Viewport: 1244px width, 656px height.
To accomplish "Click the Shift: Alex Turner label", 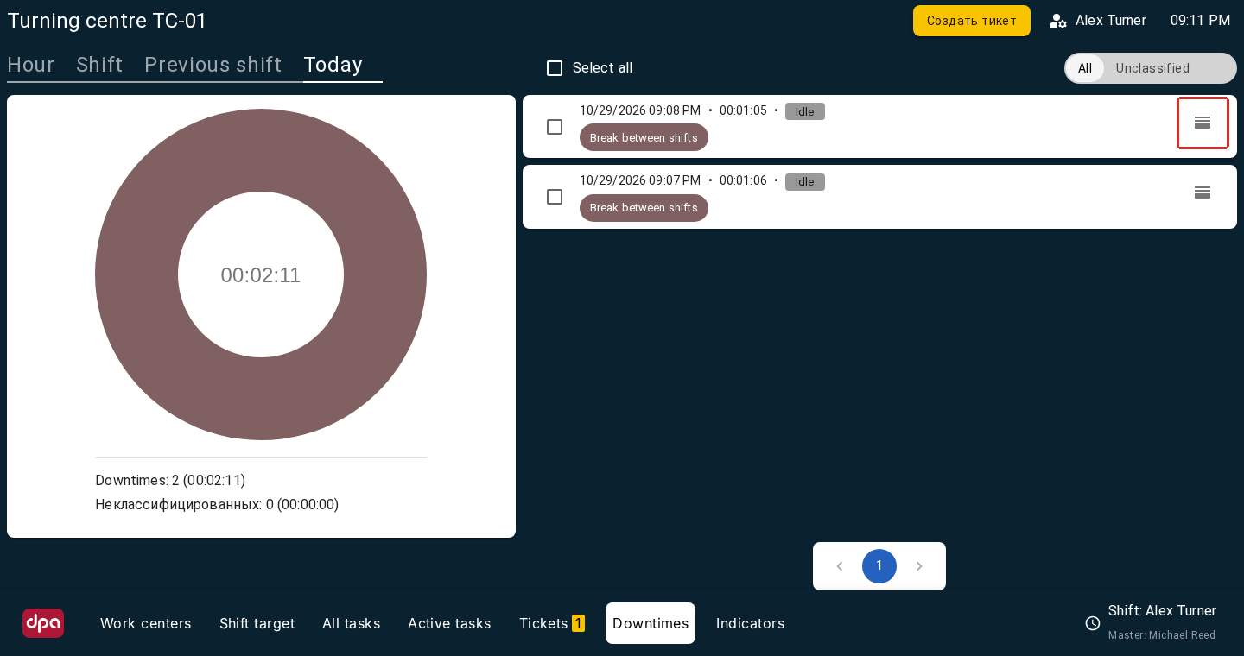I will [x=1162, y=611].
